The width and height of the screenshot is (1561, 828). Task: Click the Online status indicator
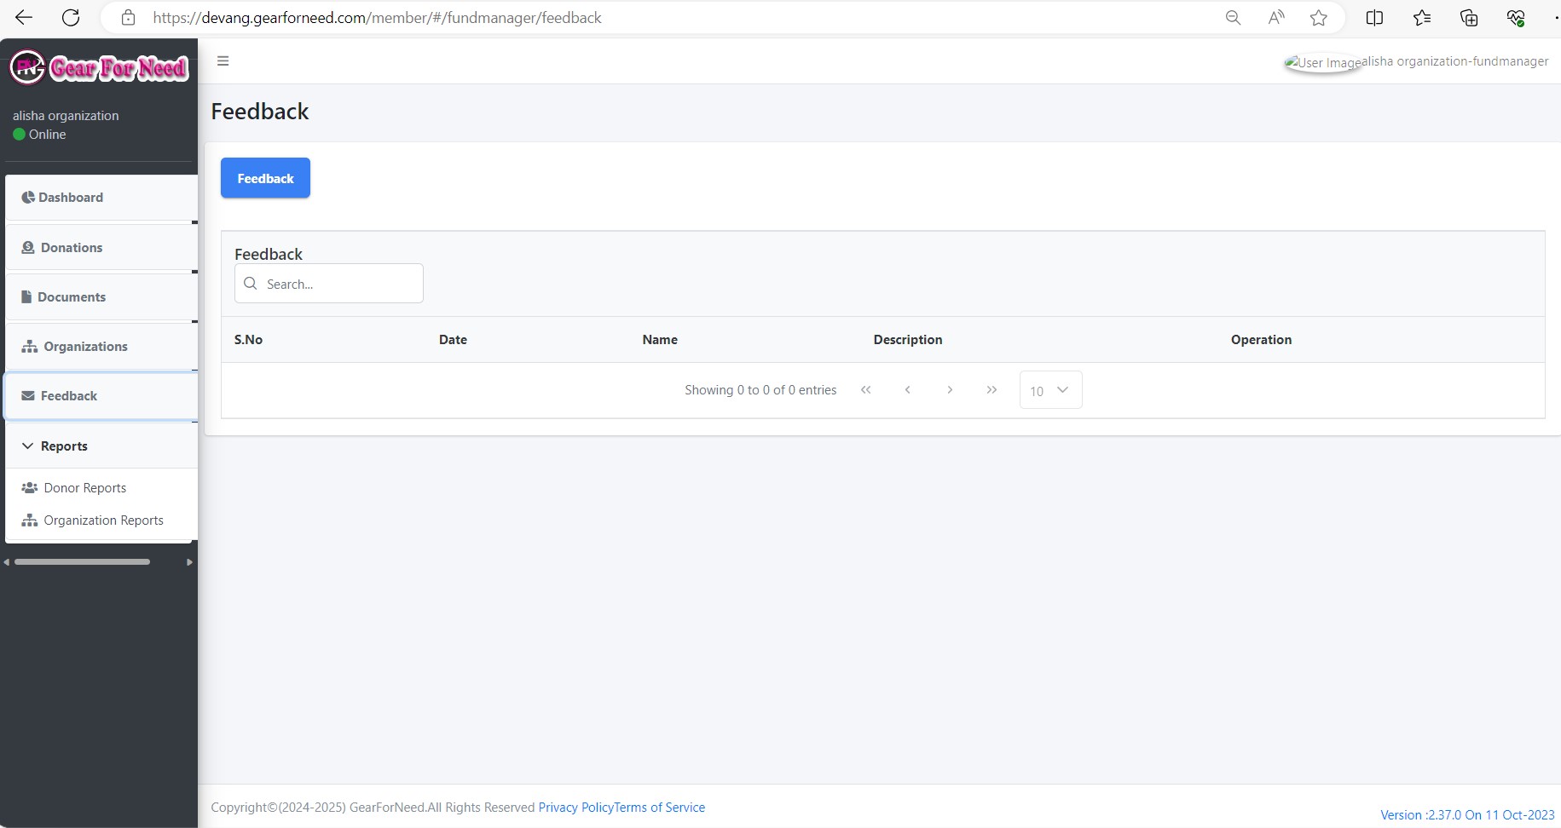(39, 135)
